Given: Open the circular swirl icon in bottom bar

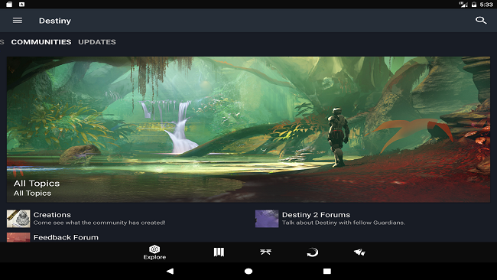Looking at the screenshot, I should [312, 252].
